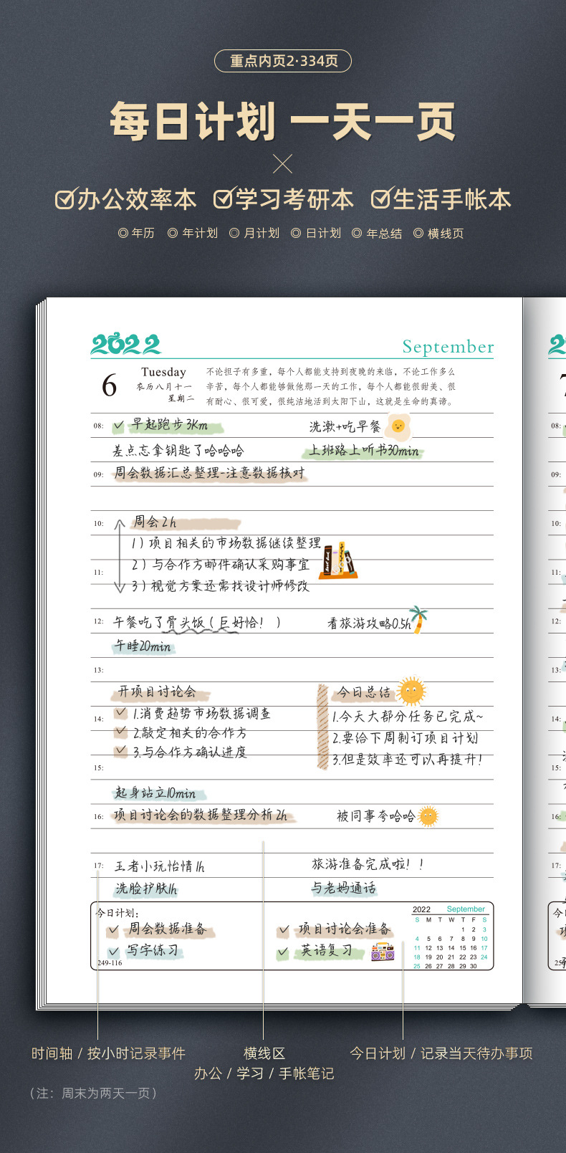Click the double-headed arrow spanning 10 to 11 o'clock
Viewport: 566px width, 1153px height.
pyautogui.click(x=120, y=555)
